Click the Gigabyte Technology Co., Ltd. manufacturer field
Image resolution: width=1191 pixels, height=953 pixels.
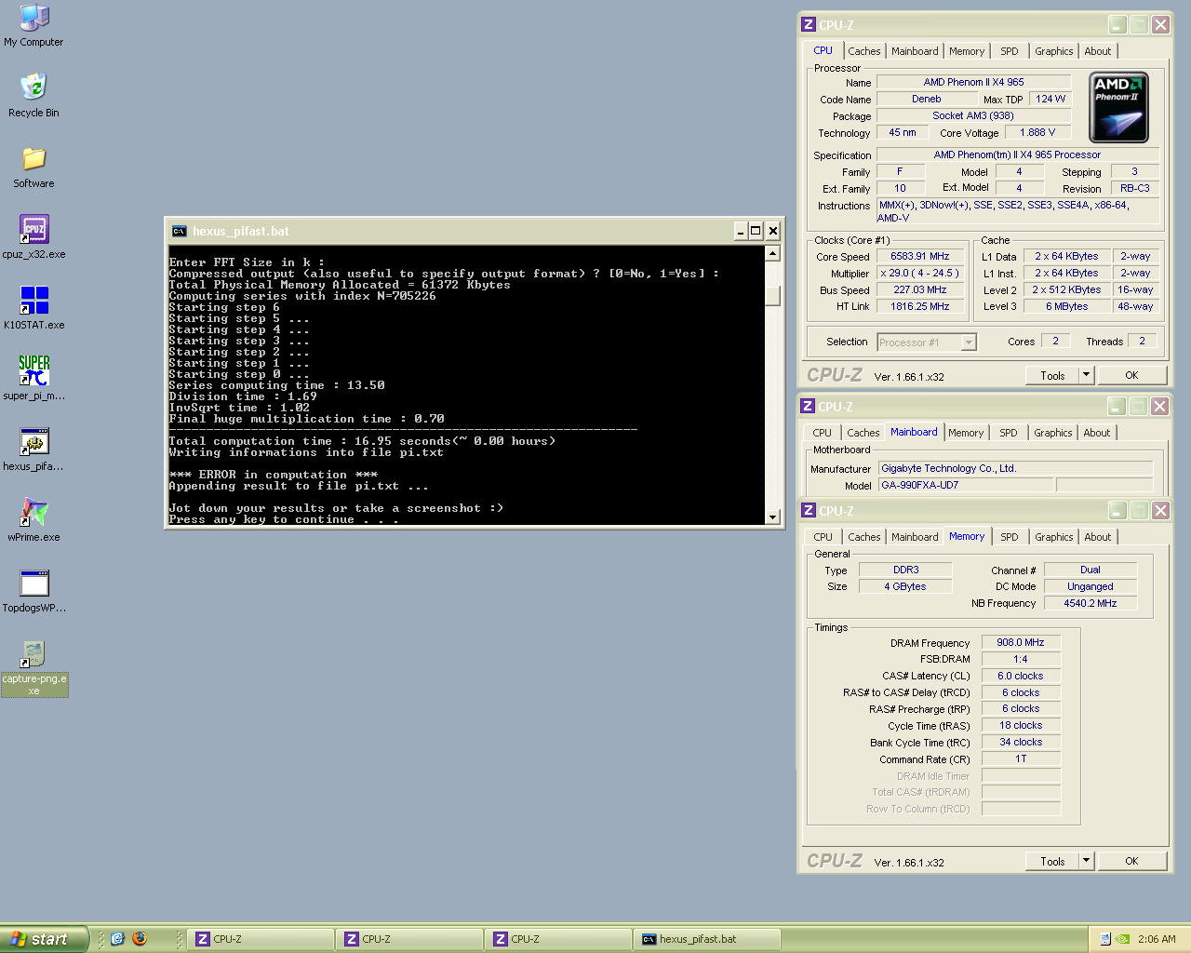1015,469
